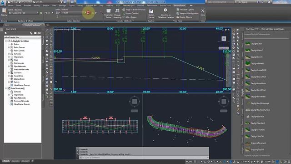
Task: Select the DaylightGeneral subassembly
Action: [x=255, y=63]
